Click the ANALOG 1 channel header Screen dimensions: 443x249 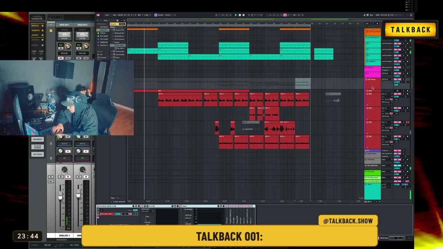click(x=64, y=25)
